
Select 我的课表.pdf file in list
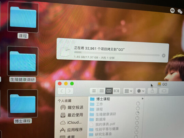pyautogui.click(x=105, y=124)
